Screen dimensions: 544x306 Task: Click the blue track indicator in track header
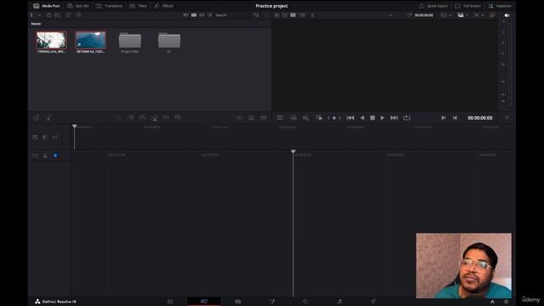pos(55,156)
